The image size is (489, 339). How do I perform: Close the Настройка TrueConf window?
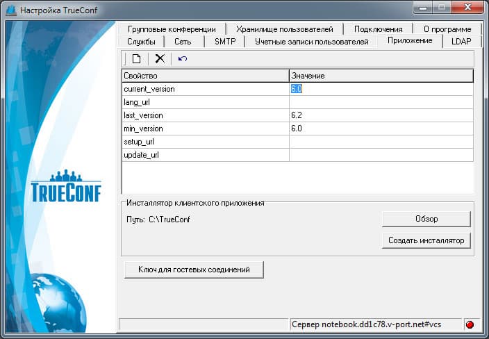467,8
